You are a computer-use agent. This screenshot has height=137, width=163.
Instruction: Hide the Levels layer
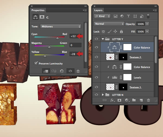[96, 77]
